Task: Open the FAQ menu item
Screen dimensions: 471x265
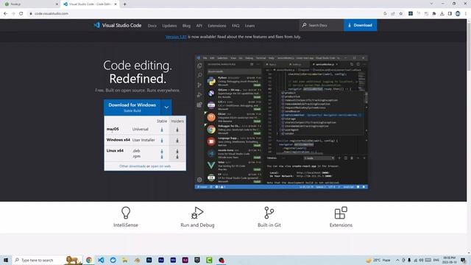Action: [235, 26]
